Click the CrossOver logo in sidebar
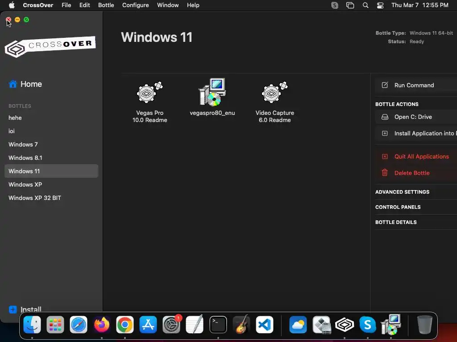 click(x=50, y=46)
